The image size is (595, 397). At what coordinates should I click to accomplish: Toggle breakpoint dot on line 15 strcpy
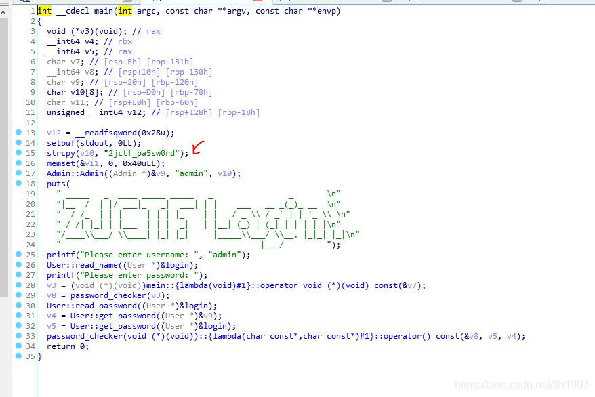[x=18, y=153]
